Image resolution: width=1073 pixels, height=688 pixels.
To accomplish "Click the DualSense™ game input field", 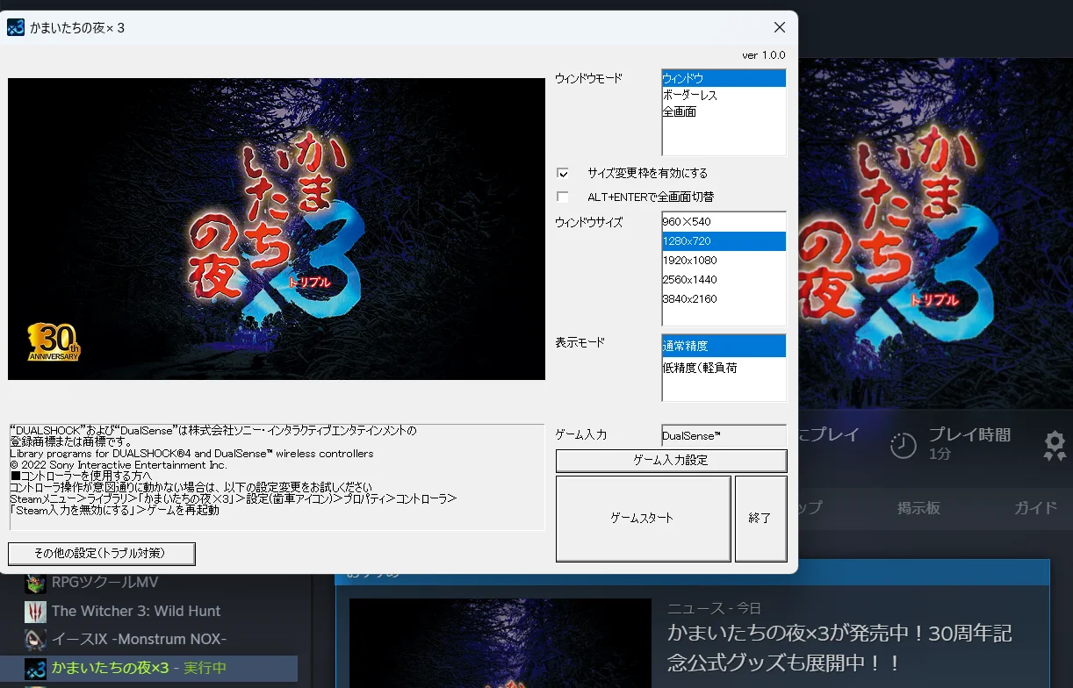I will click(x=724, y=435).
